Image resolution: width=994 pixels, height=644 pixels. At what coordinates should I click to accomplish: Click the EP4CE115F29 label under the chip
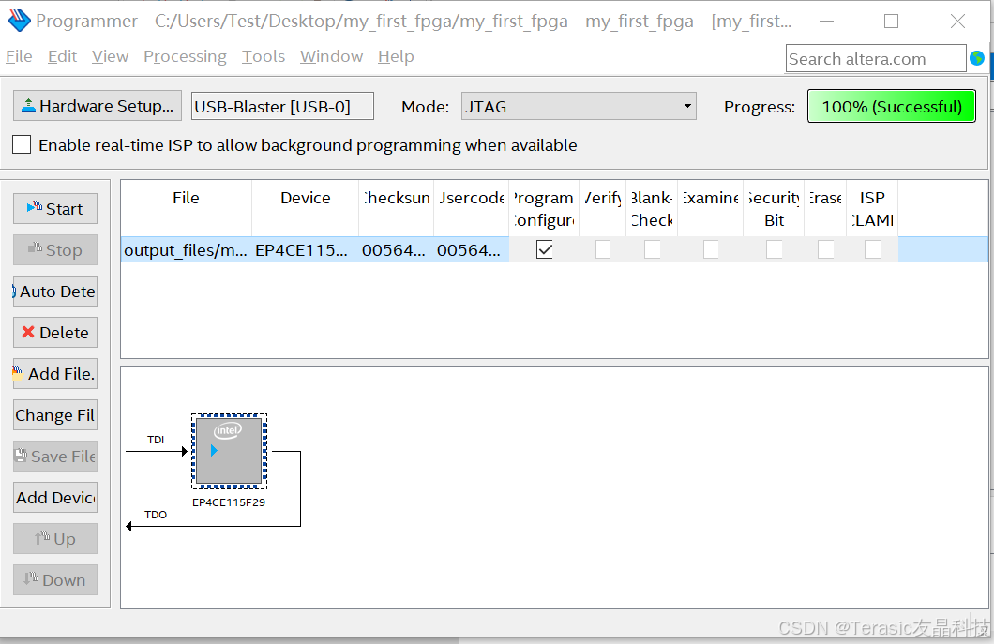(229, 502)
